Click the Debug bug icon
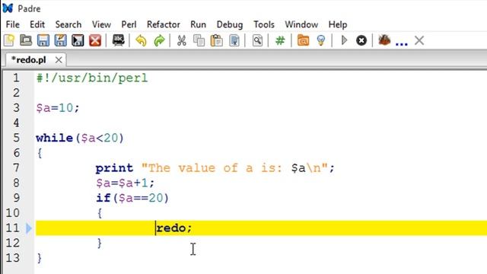The width and height of the screenshot is (487, 274). click(384, 40)
